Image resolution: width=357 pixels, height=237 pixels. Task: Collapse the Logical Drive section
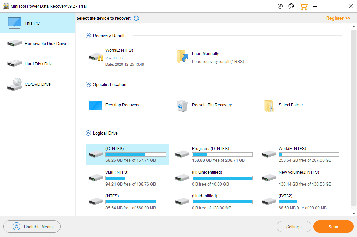[x=88, y=133]
